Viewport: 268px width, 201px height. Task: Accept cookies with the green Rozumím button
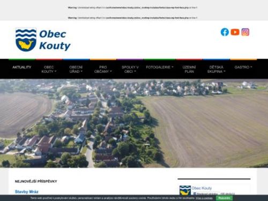tap(224, 198)
